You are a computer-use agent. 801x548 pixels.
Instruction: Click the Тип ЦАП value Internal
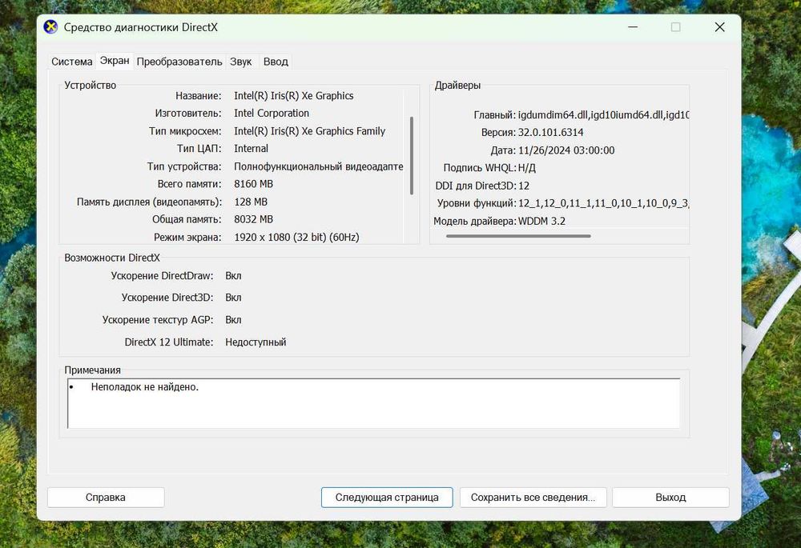251,149
